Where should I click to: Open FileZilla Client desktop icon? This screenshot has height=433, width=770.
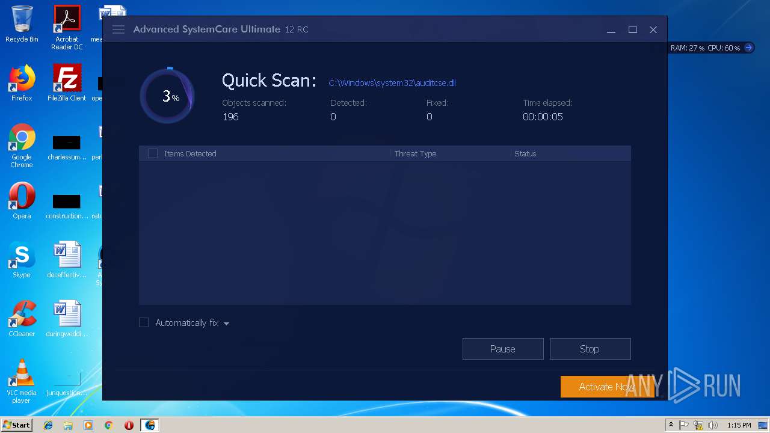click(x=67, y=83)
